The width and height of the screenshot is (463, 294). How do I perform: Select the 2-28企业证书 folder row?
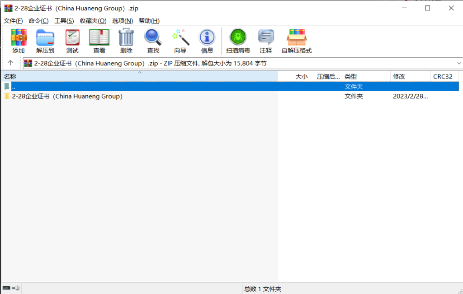click(x=67, y=96)
